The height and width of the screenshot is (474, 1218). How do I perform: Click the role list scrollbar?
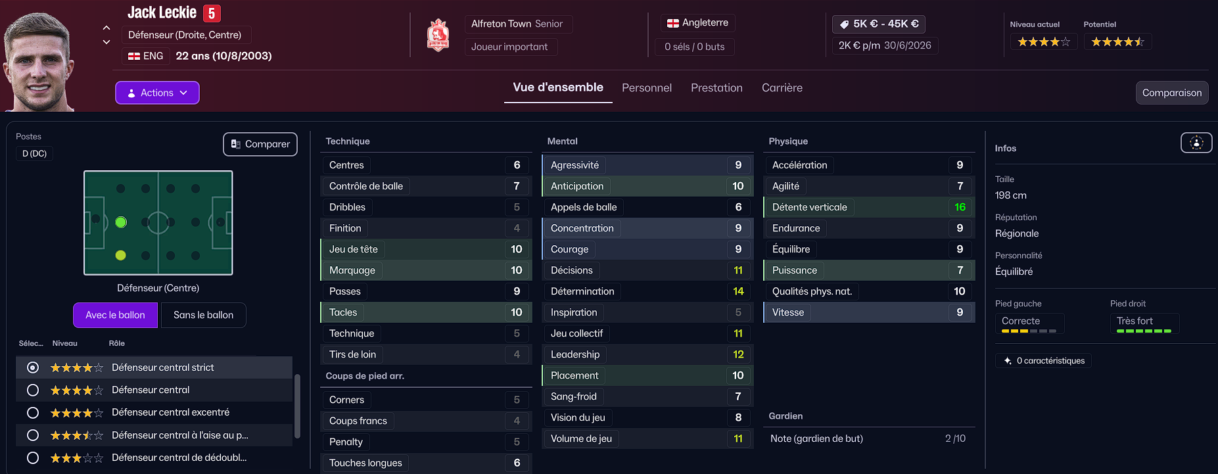pyautogui.click(x=297, y=406)
